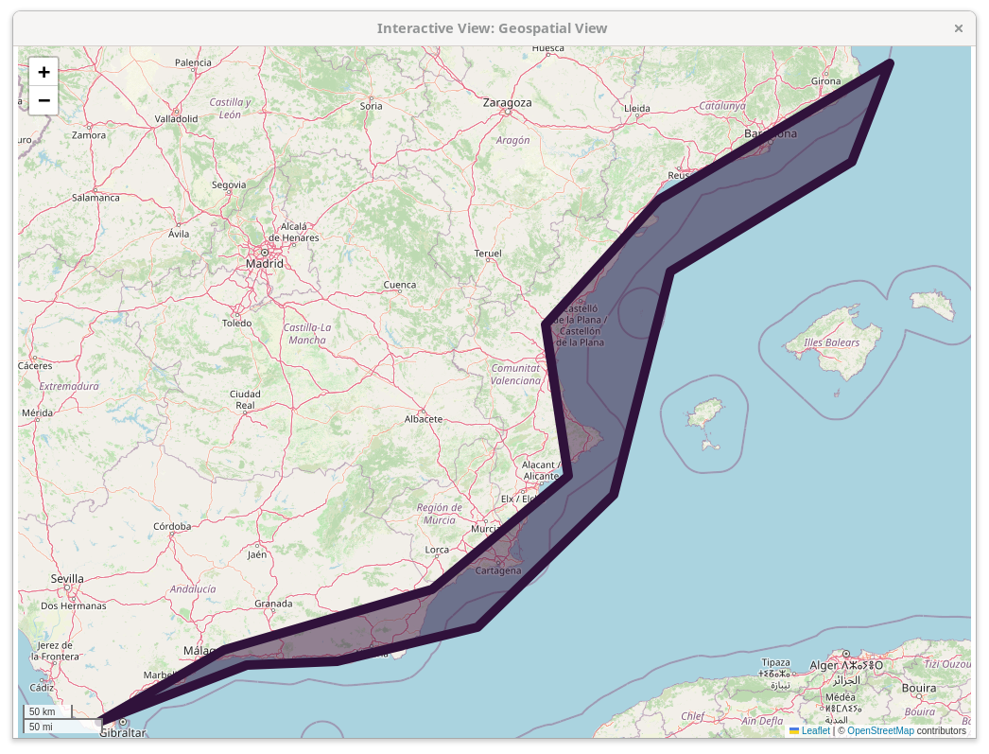
Task: Click the Tipaza label in Algeria
Action: tap(776, 662)
